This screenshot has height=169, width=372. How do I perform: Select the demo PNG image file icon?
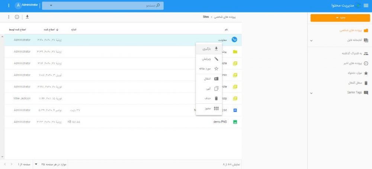235,122
